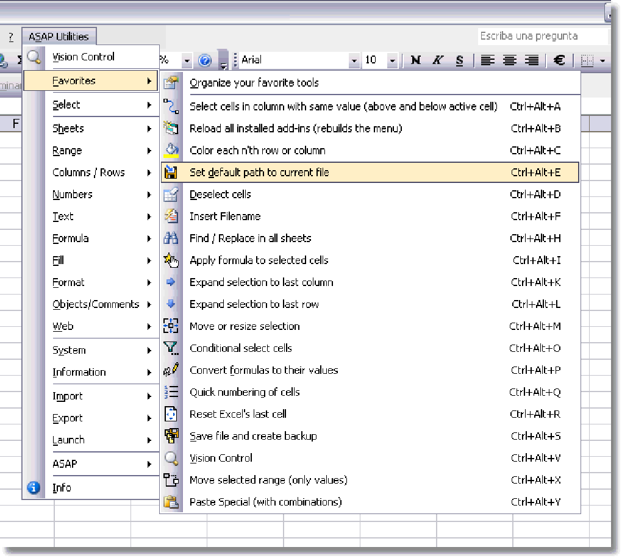Click the Find / Replace binoculars icon
The image size is (622, 558).
(x=171, y=238)
